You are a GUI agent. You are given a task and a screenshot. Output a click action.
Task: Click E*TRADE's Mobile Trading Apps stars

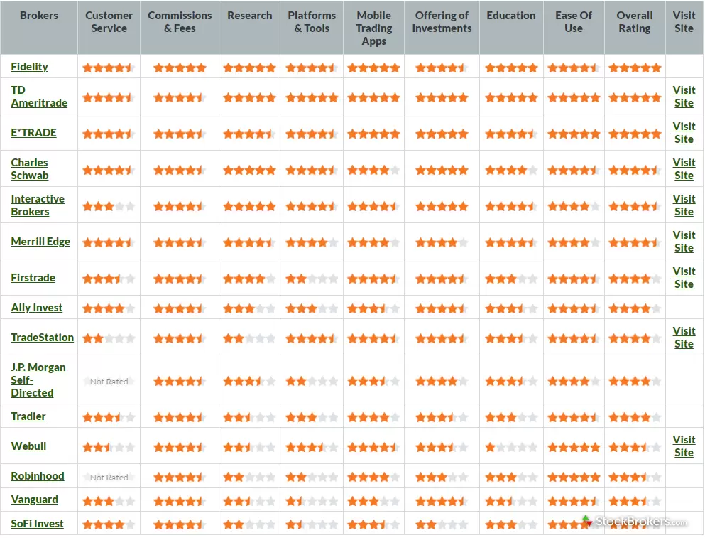pyautogui.click(x=373, y=134)
